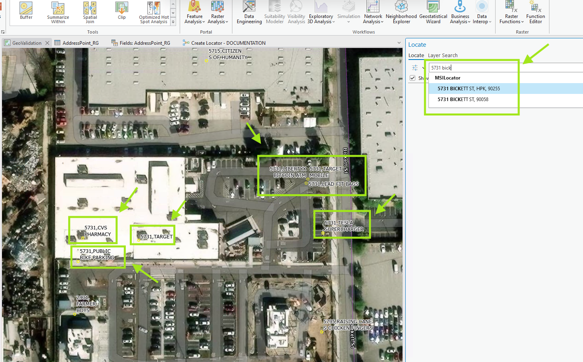The height and width of the screenshot is (362, 583).
Task: Click Visibility Analysis icon
Action: (x=296, y=7)
